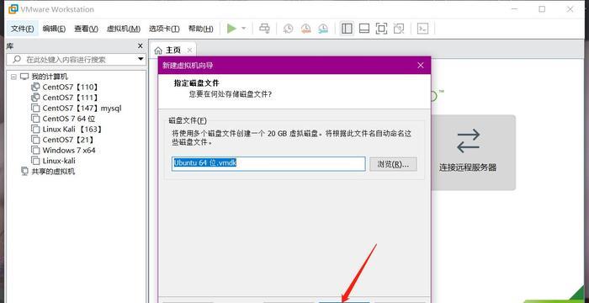This screenshot has width=589, height=303.
Task: Select CentOS7【111】 virtual machine
Action: (70, 98)
